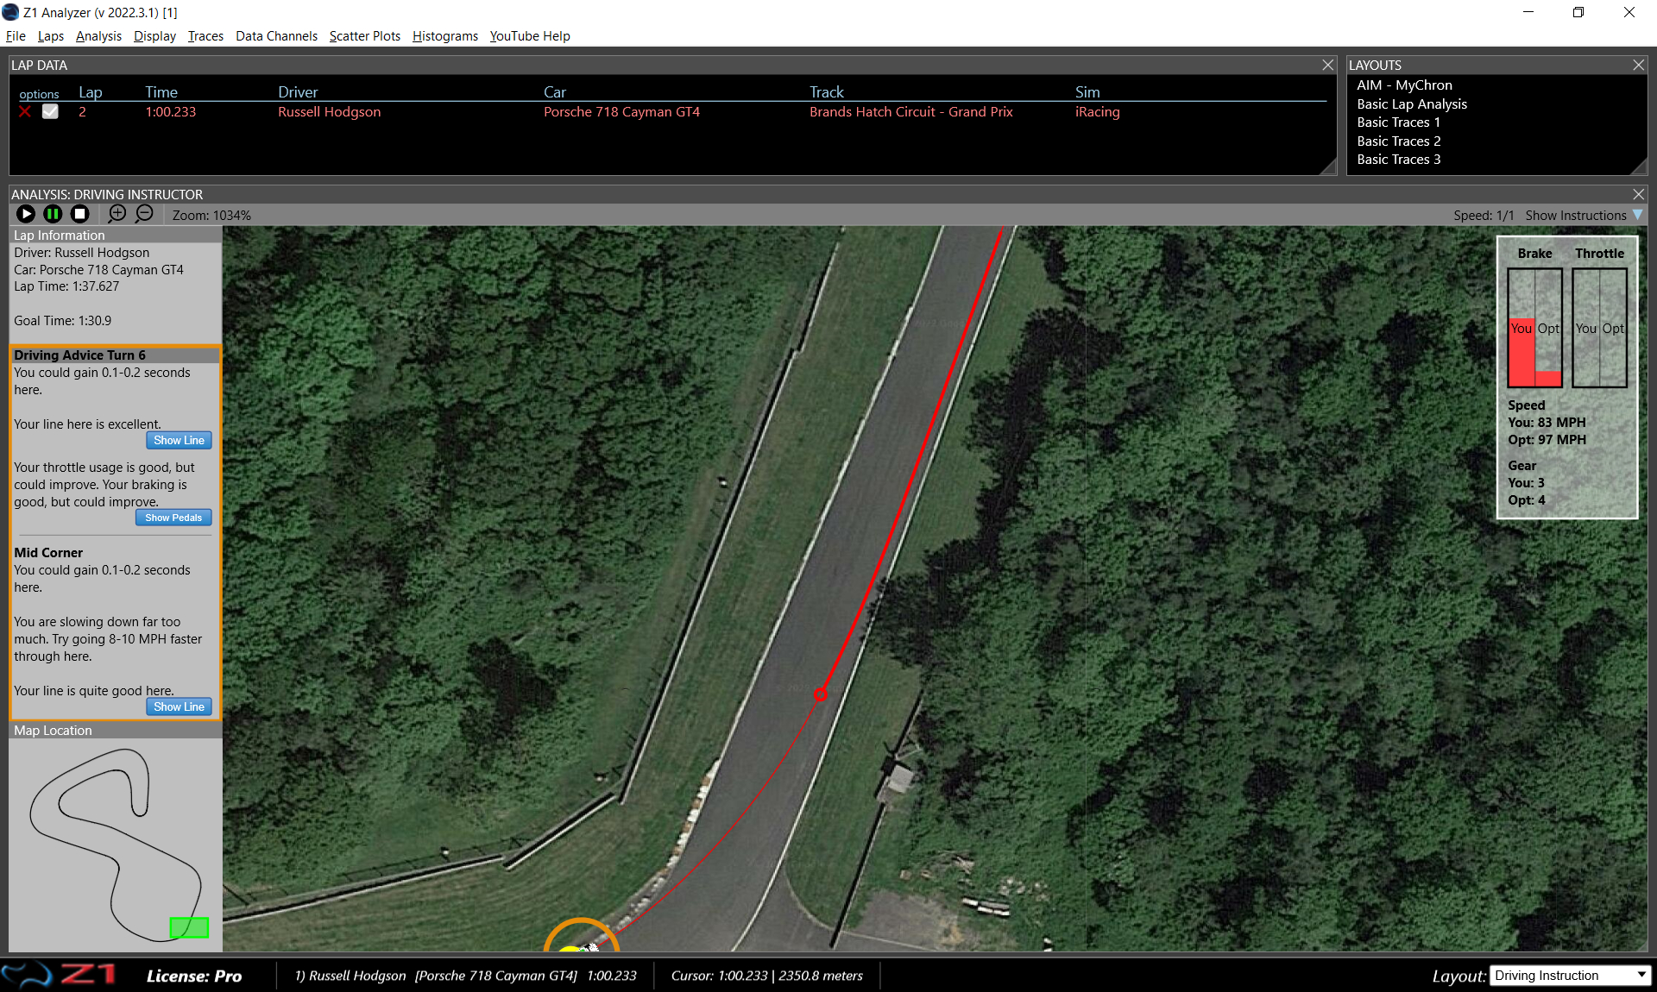Pause the driving instructor playback
1657x992 pixels.
tap(53, 214)
